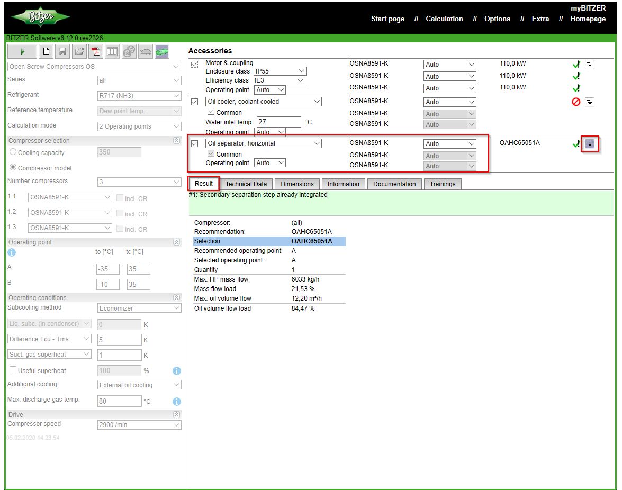Show the application limits curve icon
This screenshot has height=490, width=622.
tap(145, 51)
